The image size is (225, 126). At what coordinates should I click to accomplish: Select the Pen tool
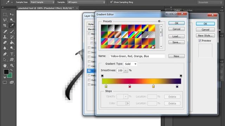pyautogui.click(x=5, y=54)
